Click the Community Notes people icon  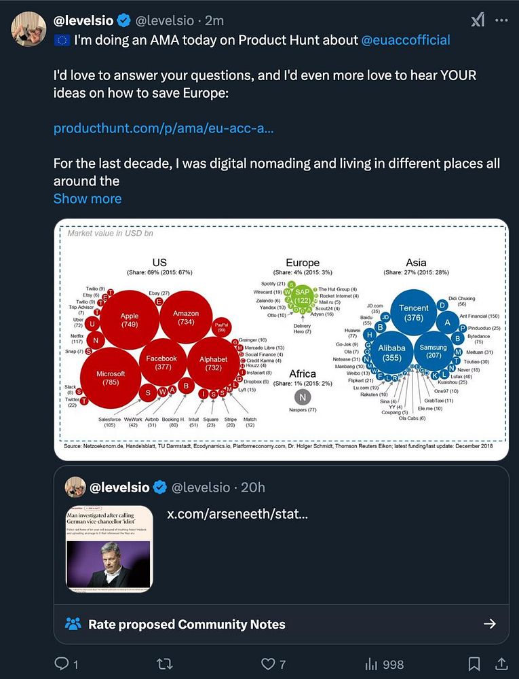point(73,624)
